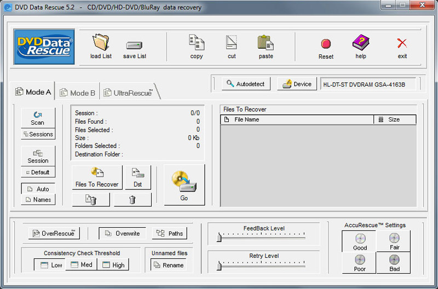Click the empty Files To Recover list
Screen dimensions: 438x289
point(319,166)
